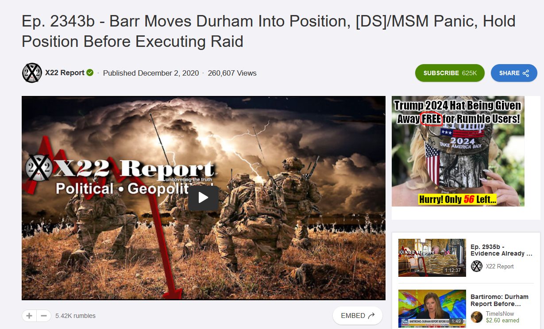Click the Embed button

click(x=358, y=316)
